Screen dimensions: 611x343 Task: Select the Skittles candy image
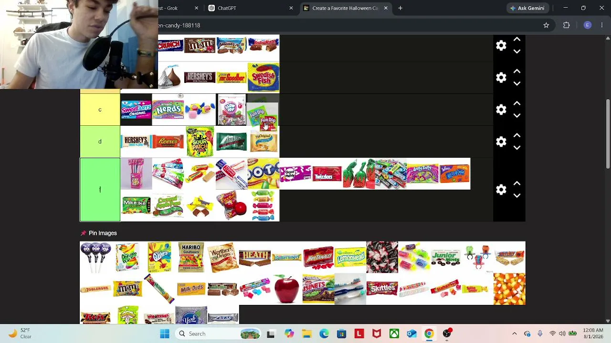click(x=382, y=289)
